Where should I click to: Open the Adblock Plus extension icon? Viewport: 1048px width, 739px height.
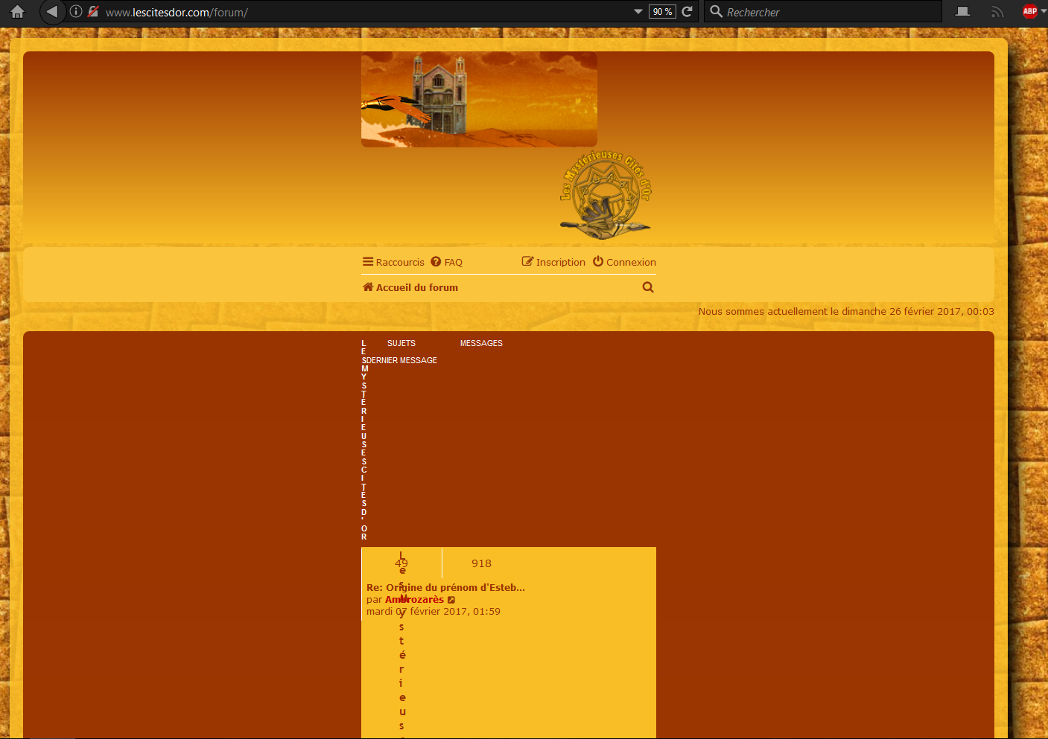point(1030,12)
